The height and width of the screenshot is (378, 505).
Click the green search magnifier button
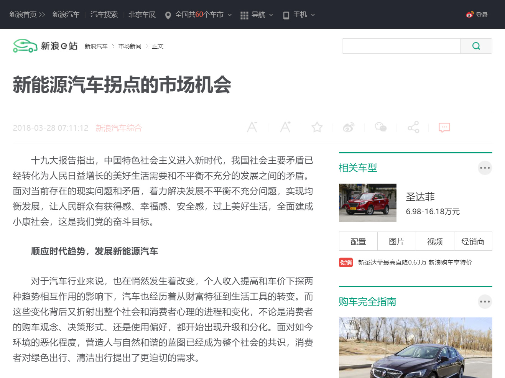pos(476,46)
